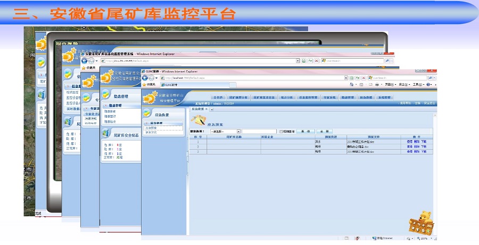The image size is (479, 245).
Task: Click the 预案文件 column header
Action: pyautogui.click(x=373, y=137)
